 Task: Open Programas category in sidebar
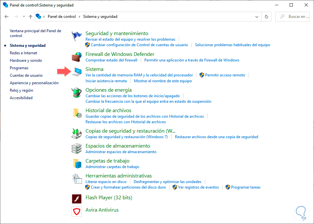pyautogui.click(x=19, y=68)
